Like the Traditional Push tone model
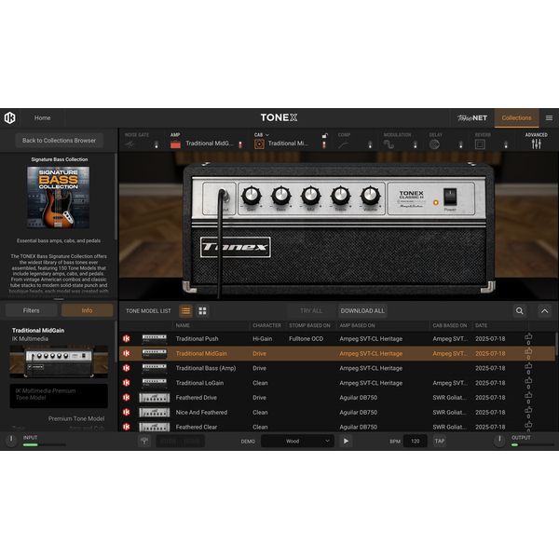Viewport: 559px width, 559px height. pos(528,338)
